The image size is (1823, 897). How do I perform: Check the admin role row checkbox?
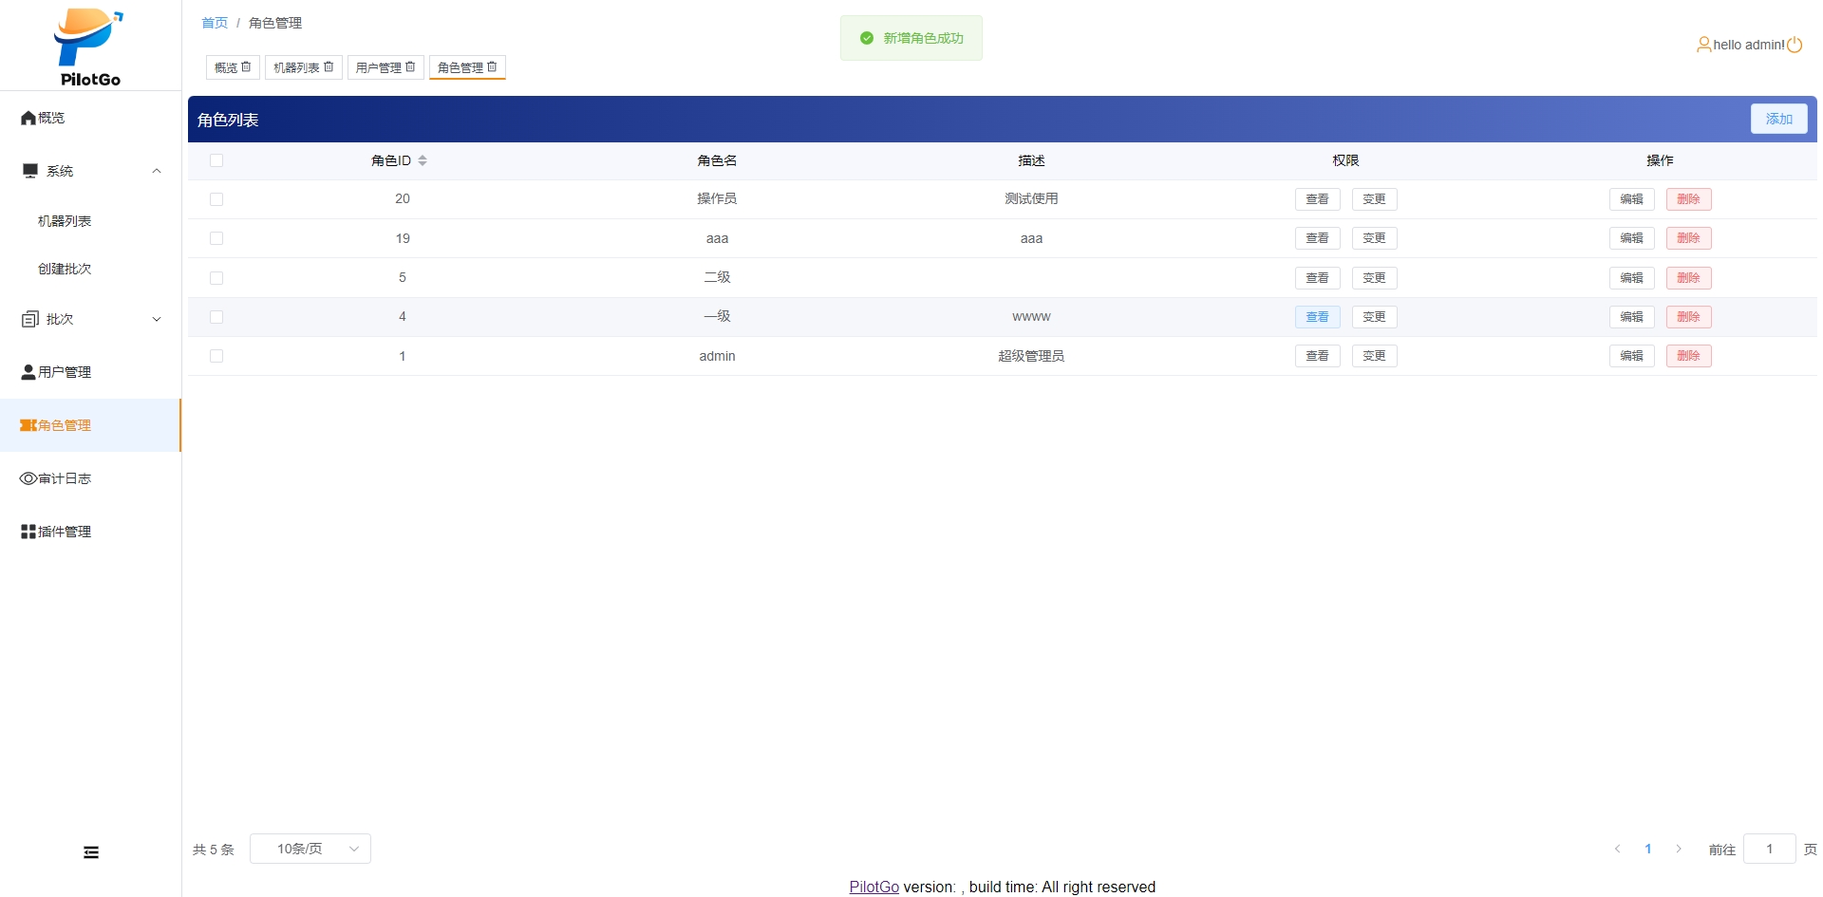216,356
